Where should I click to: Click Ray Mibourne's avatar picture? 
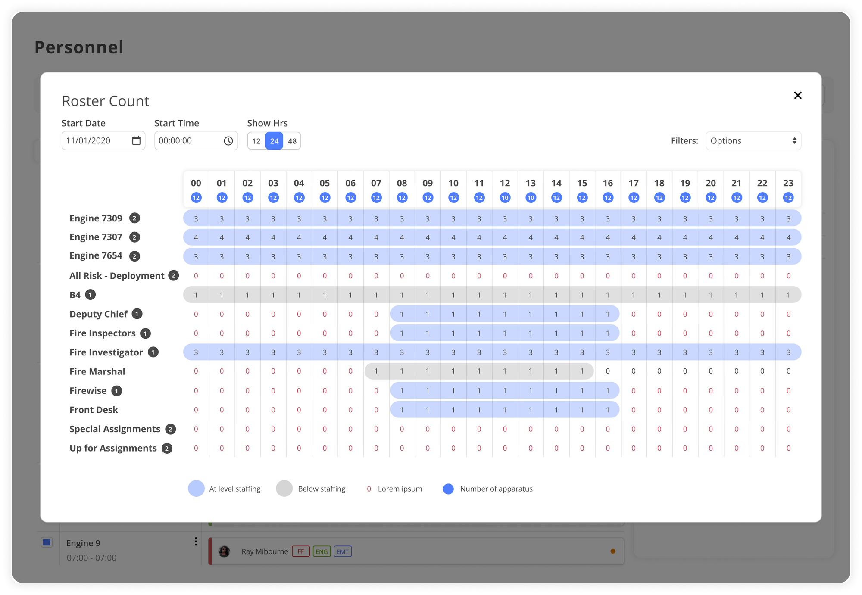tap(225, 551)
